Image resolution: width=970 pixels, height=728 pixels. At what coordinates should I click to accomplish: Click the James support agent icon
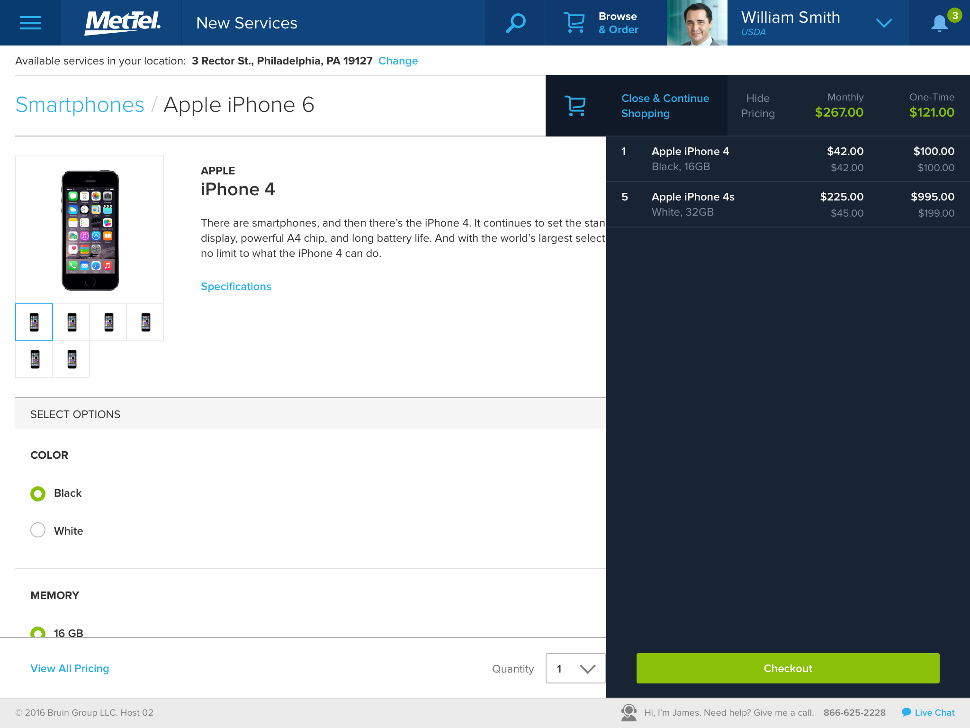629,712
